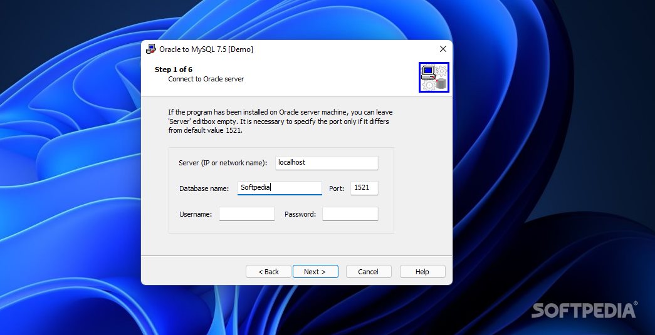Click the Oracle to MySQL title bar icon

[x=151, y=49]
